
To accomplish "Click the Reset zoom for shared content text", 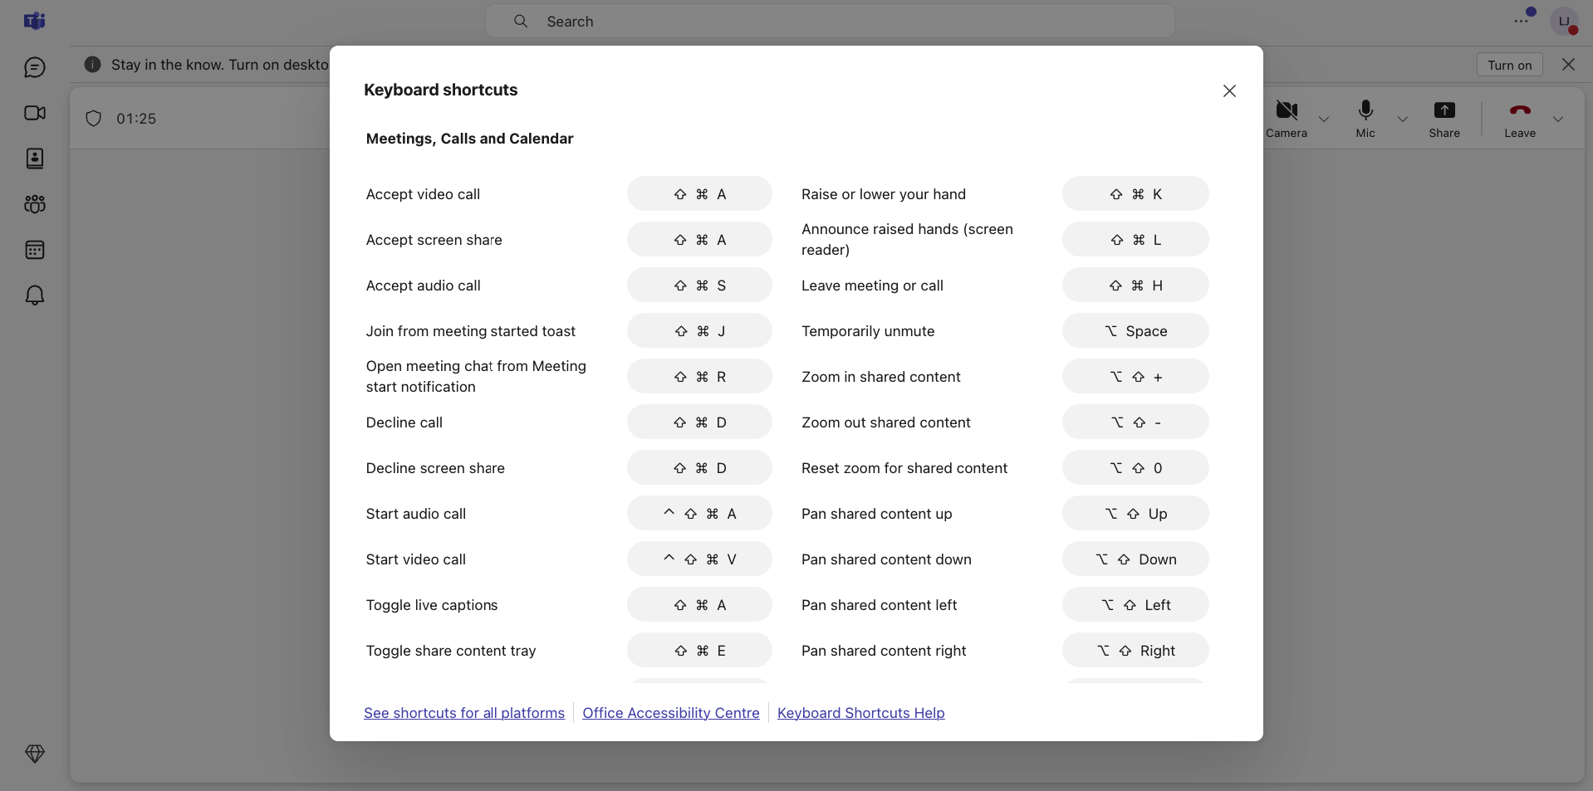I will [x=904, y=468].
